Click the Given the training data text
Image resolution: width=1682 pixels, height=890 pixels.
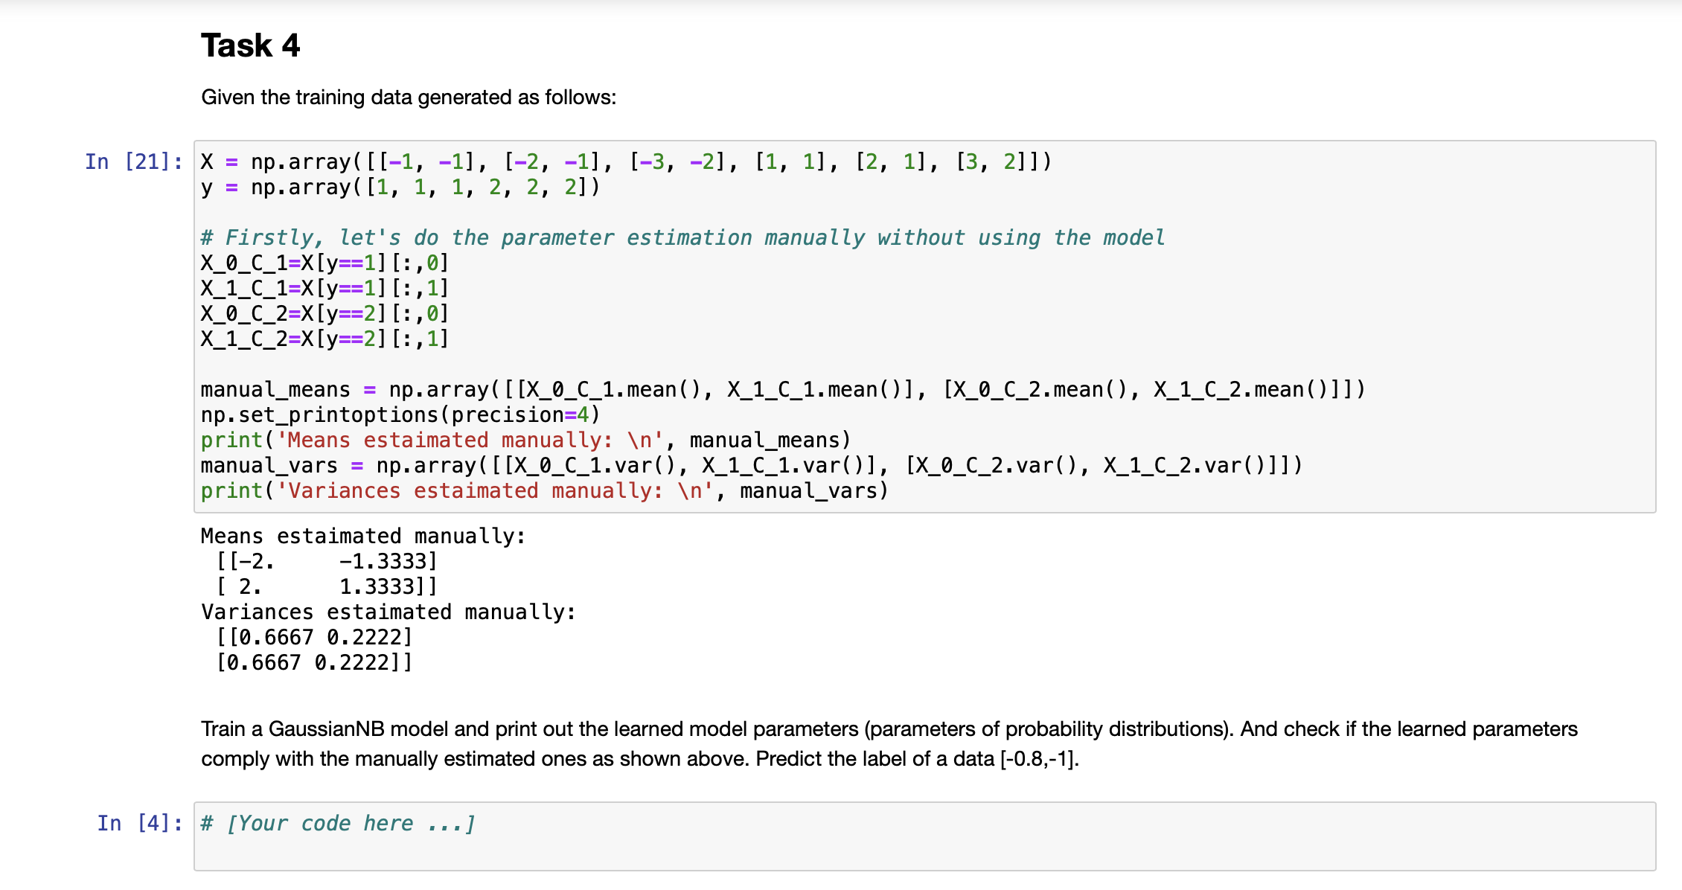[x=408, y=97]
